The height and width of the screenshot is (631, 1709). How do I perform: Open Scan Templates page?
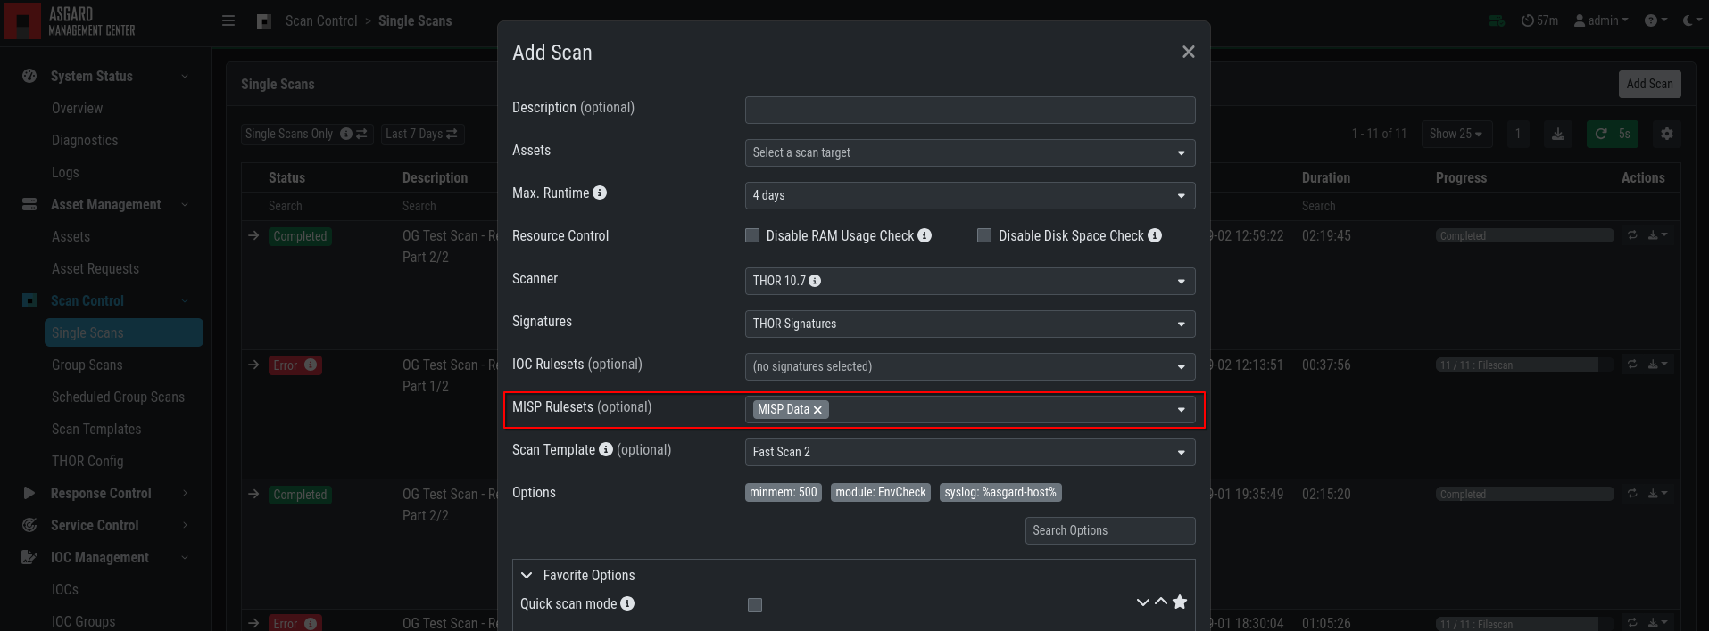(x=96, y=429)
